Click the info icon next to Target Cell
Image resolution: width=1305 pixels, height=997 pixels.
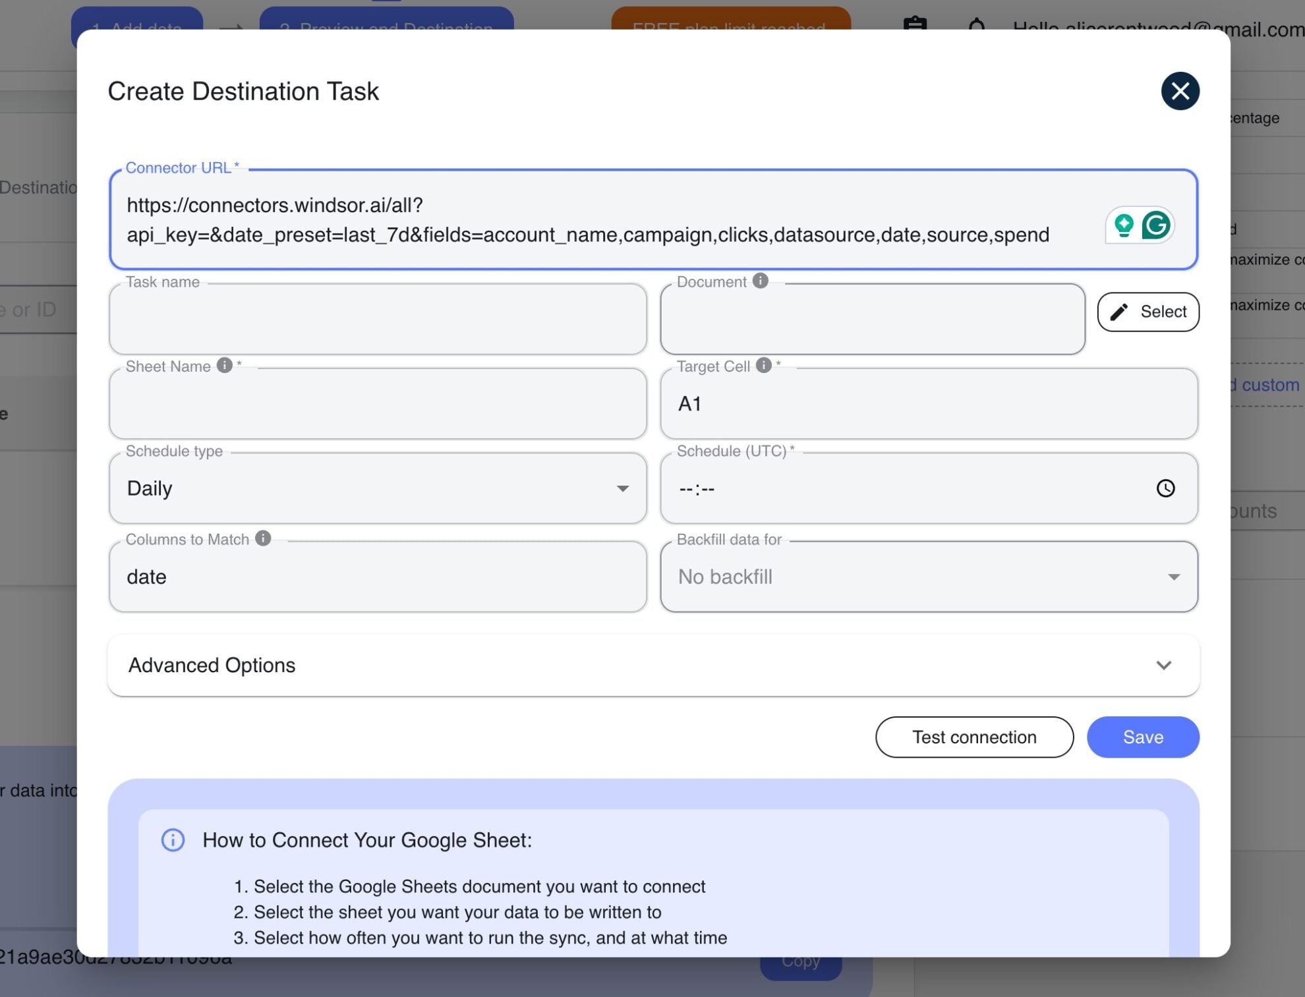763,364
